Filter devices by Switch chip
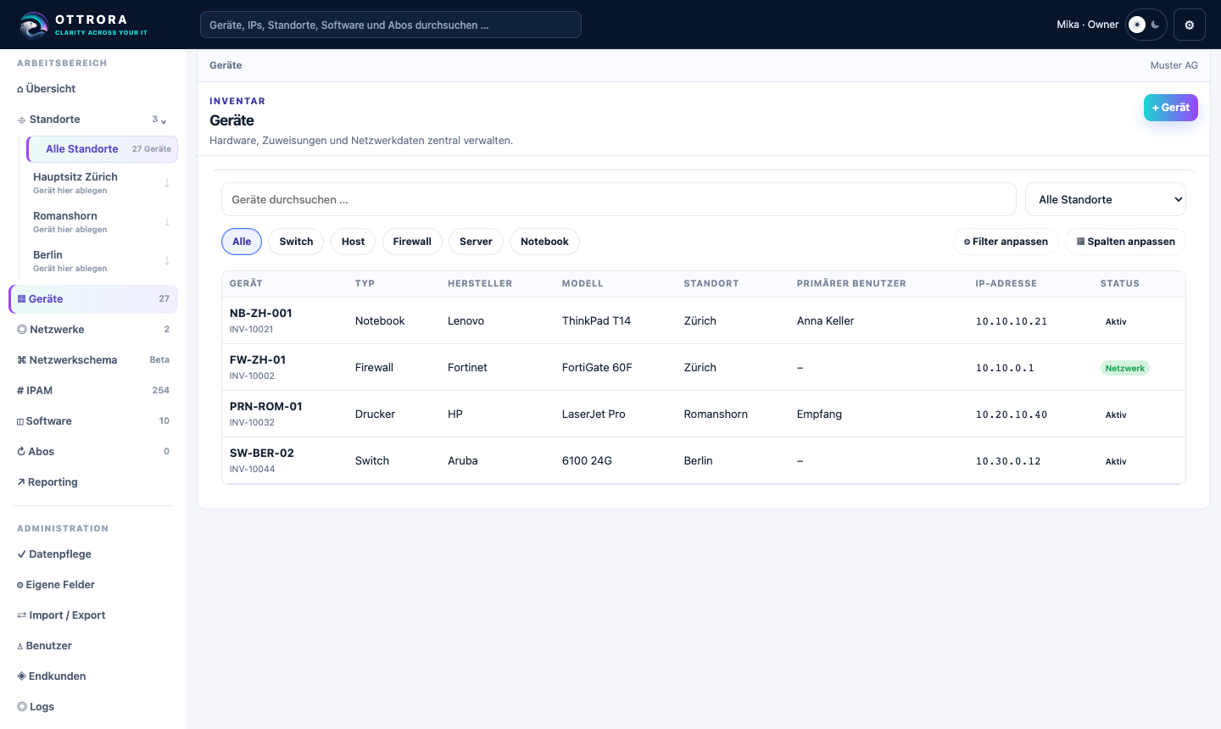 [296, 242]
